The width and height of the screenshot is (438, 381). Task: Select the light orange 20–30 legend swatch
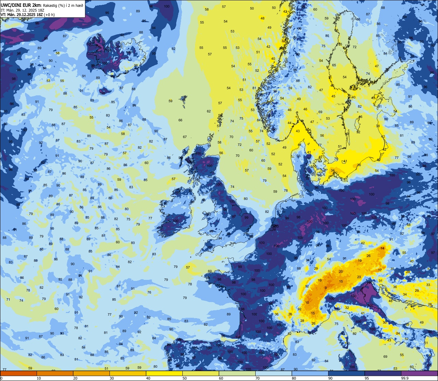91,373
